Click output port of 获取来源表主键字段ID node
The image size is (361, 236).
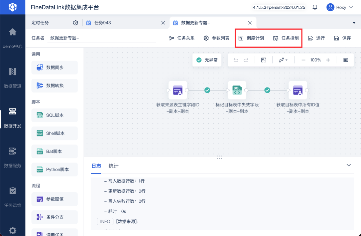point(187,90)
